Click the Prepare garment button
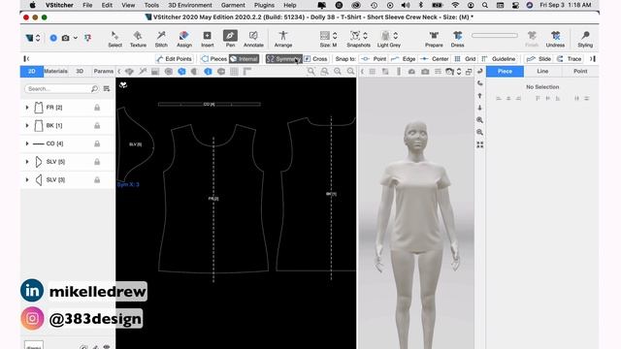 (x=434, y=39)
